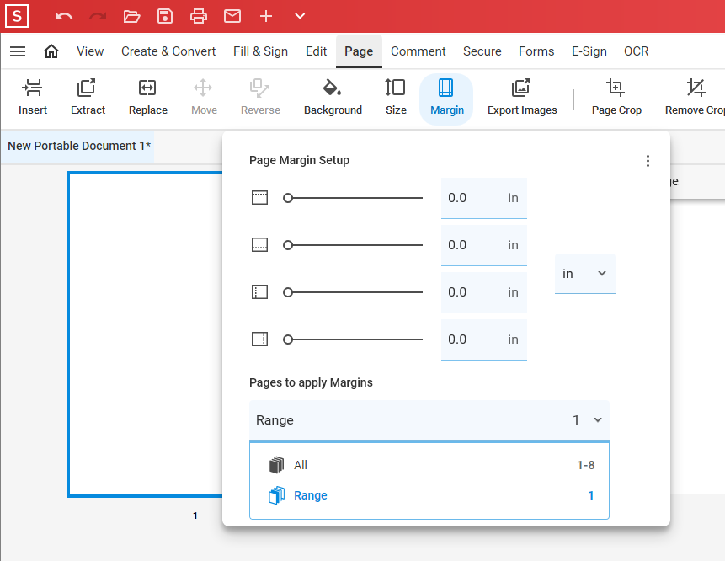
Task: Expand quick access toolbar chevron
Action: click(300, 16)
